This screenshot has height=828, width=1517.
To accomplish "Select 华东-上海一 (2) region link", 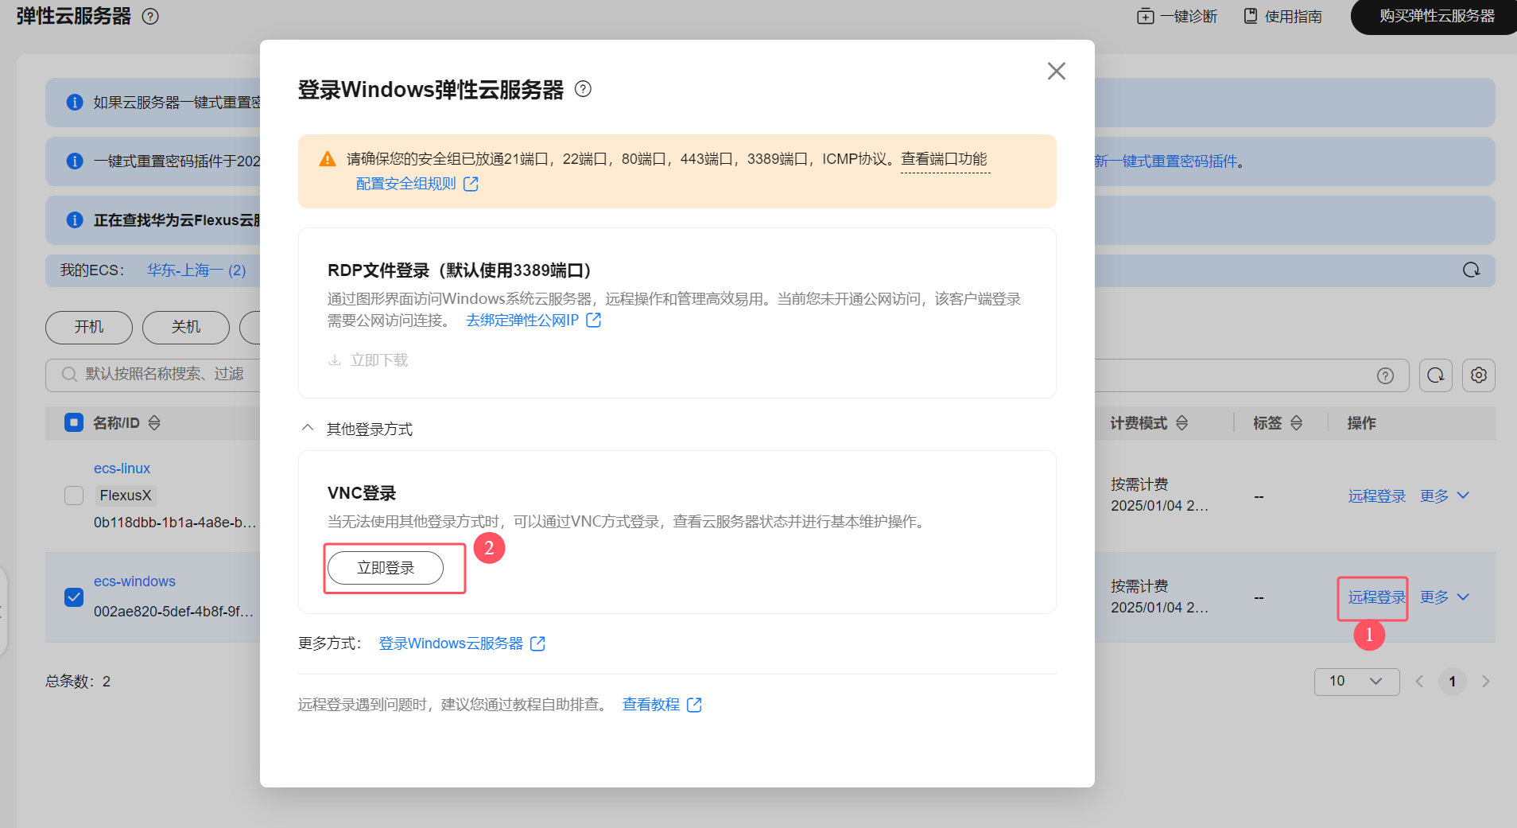I will coord(196,270).
